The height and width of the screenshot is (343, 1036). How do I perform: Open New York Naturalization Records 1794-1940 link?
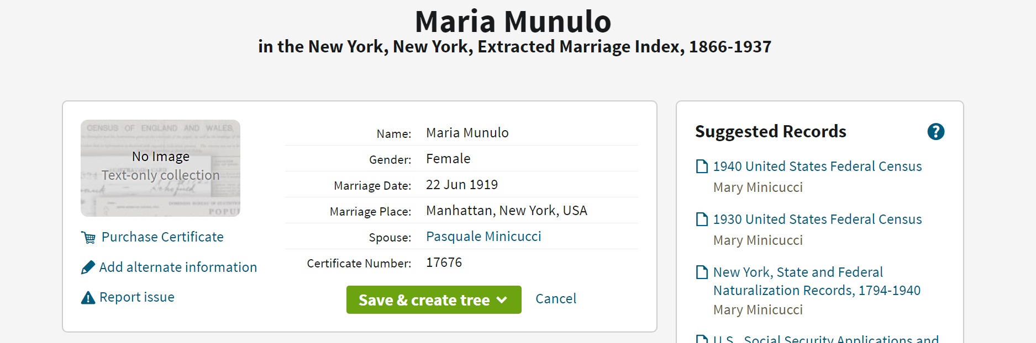tap(816, 281)
